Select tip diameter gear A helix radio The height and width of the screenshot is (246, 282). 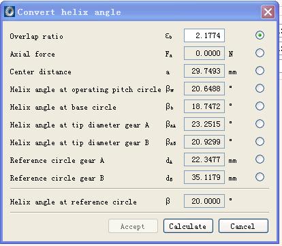pos(260,124)
